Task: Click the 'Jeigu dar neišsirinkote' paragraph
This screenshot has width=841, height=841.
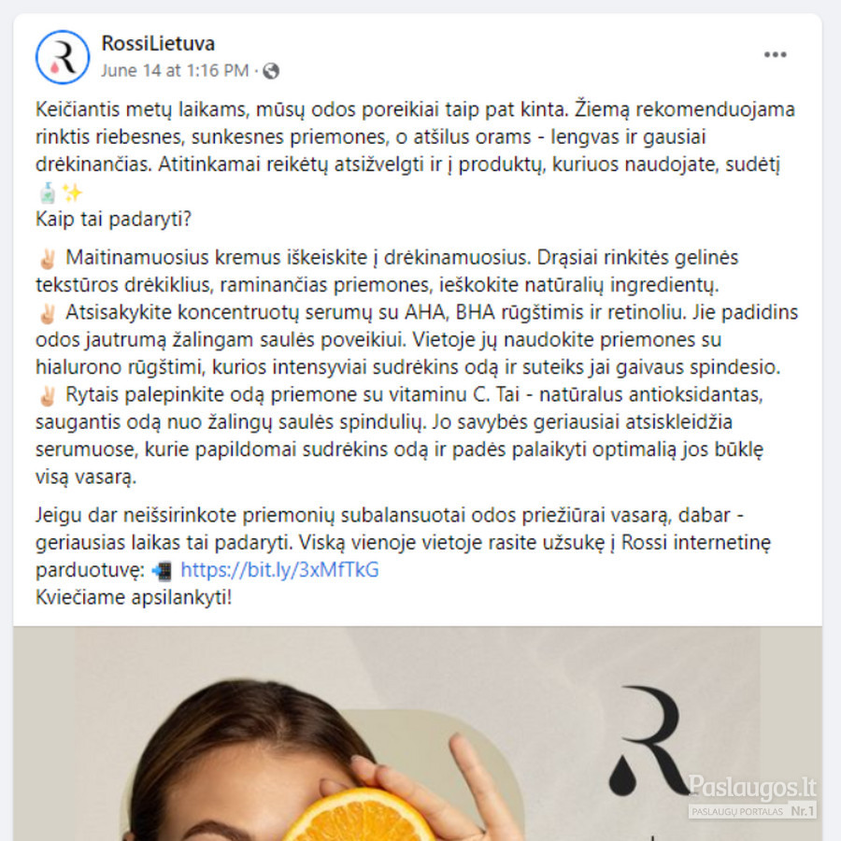Action: click(x=404, y=542)
